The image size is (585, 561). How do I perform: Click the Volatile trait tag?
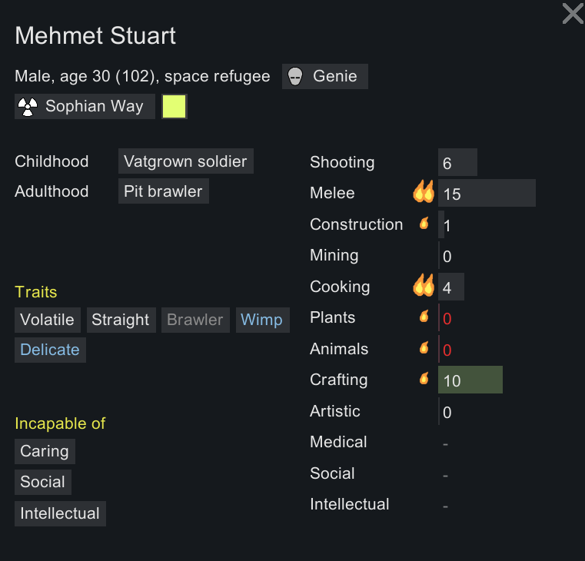(48, 320)
